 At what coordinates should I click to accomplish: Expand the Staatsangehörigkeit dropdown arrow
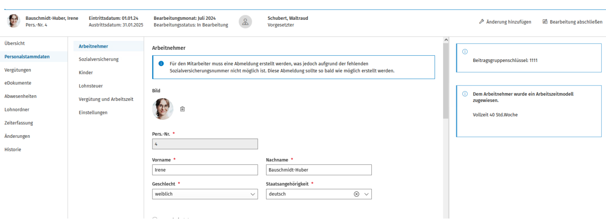(366, 194)
